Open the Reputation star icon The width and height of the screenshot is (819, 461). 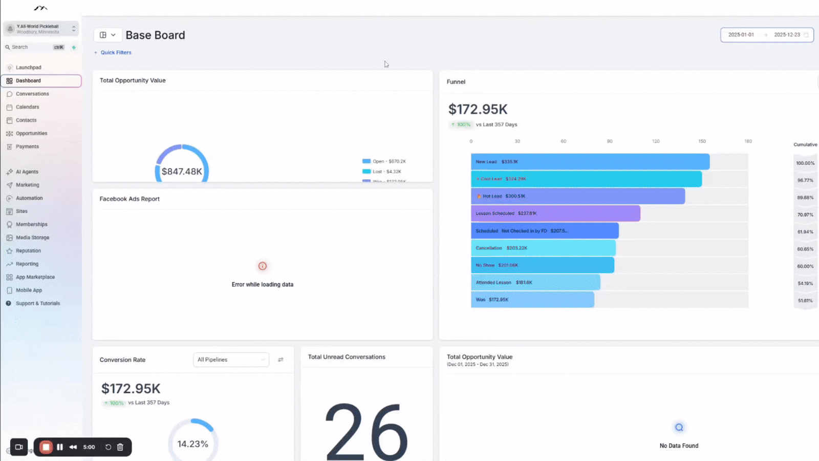coord(9,251)
